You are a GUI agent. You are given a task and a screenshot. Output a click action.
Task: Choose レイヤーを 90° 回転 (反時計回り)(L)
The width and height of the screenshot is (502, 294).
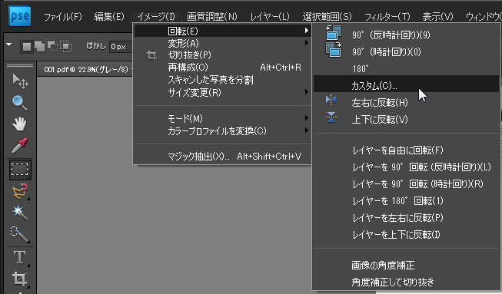tap(406, 167)
